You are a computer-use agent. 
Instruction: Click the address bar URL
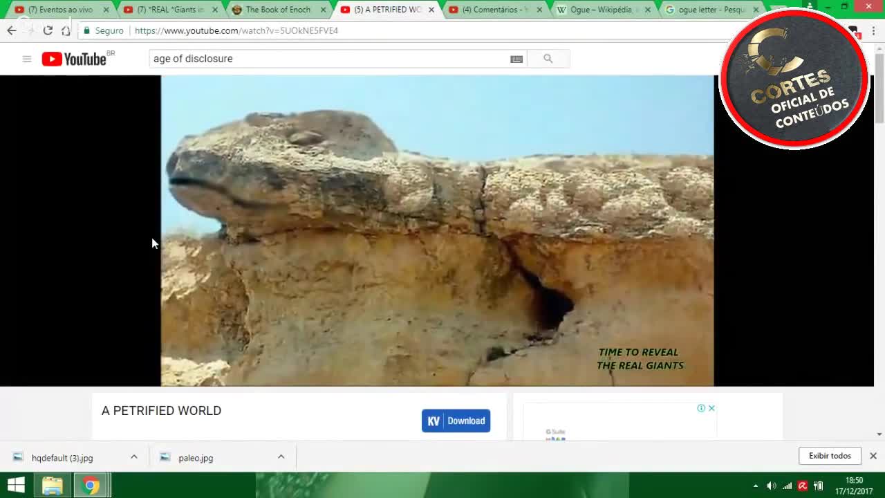[x=236, y=30]
